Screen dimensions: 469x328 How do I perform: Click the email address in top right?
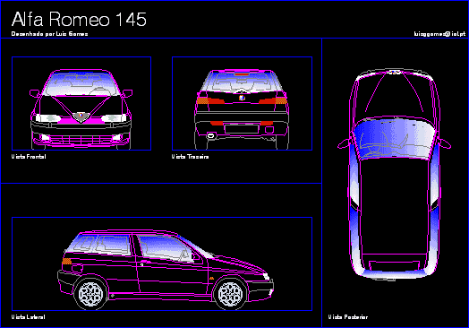pos(439,34)
